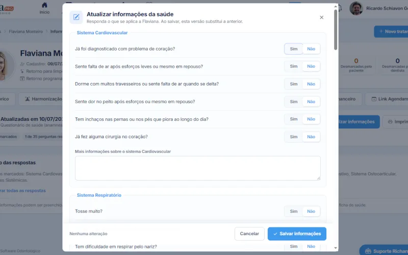408x255 pixels.
Task: Click Desmarcadas pelo paciente counter in background
Action: pos(356,65)
